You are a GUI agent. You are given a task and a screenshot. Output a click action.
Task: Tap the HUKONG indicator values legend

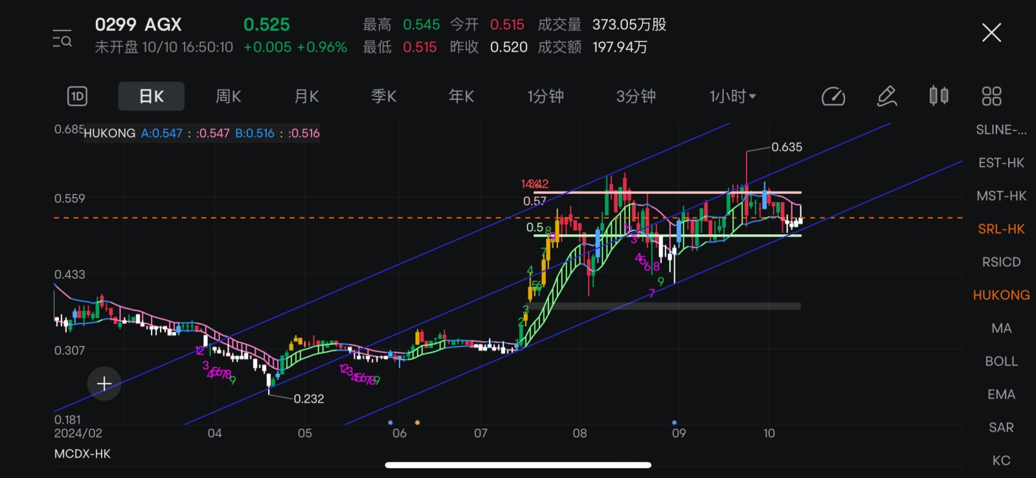click(201, 133)
